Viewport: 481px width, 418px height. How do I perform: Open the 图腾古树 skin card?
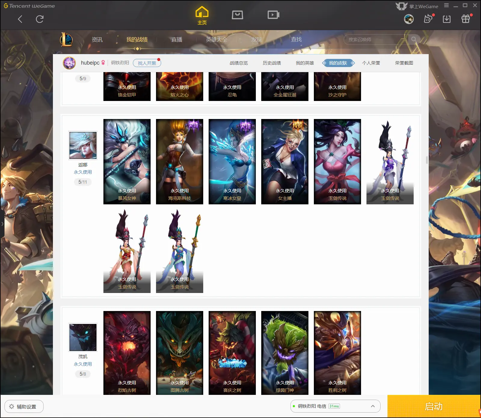click(179, 353)
